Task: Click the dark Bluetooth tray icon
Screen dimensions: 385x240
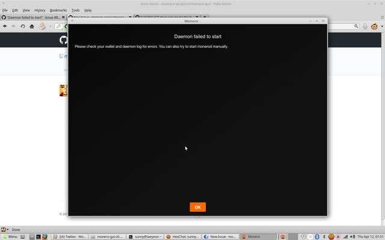Action: (x=324, y=236)
